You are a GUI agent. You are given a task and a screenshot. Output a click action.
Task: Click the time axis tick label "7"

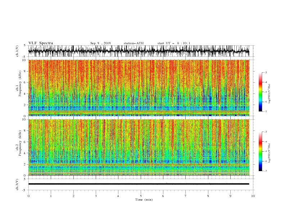185,196
